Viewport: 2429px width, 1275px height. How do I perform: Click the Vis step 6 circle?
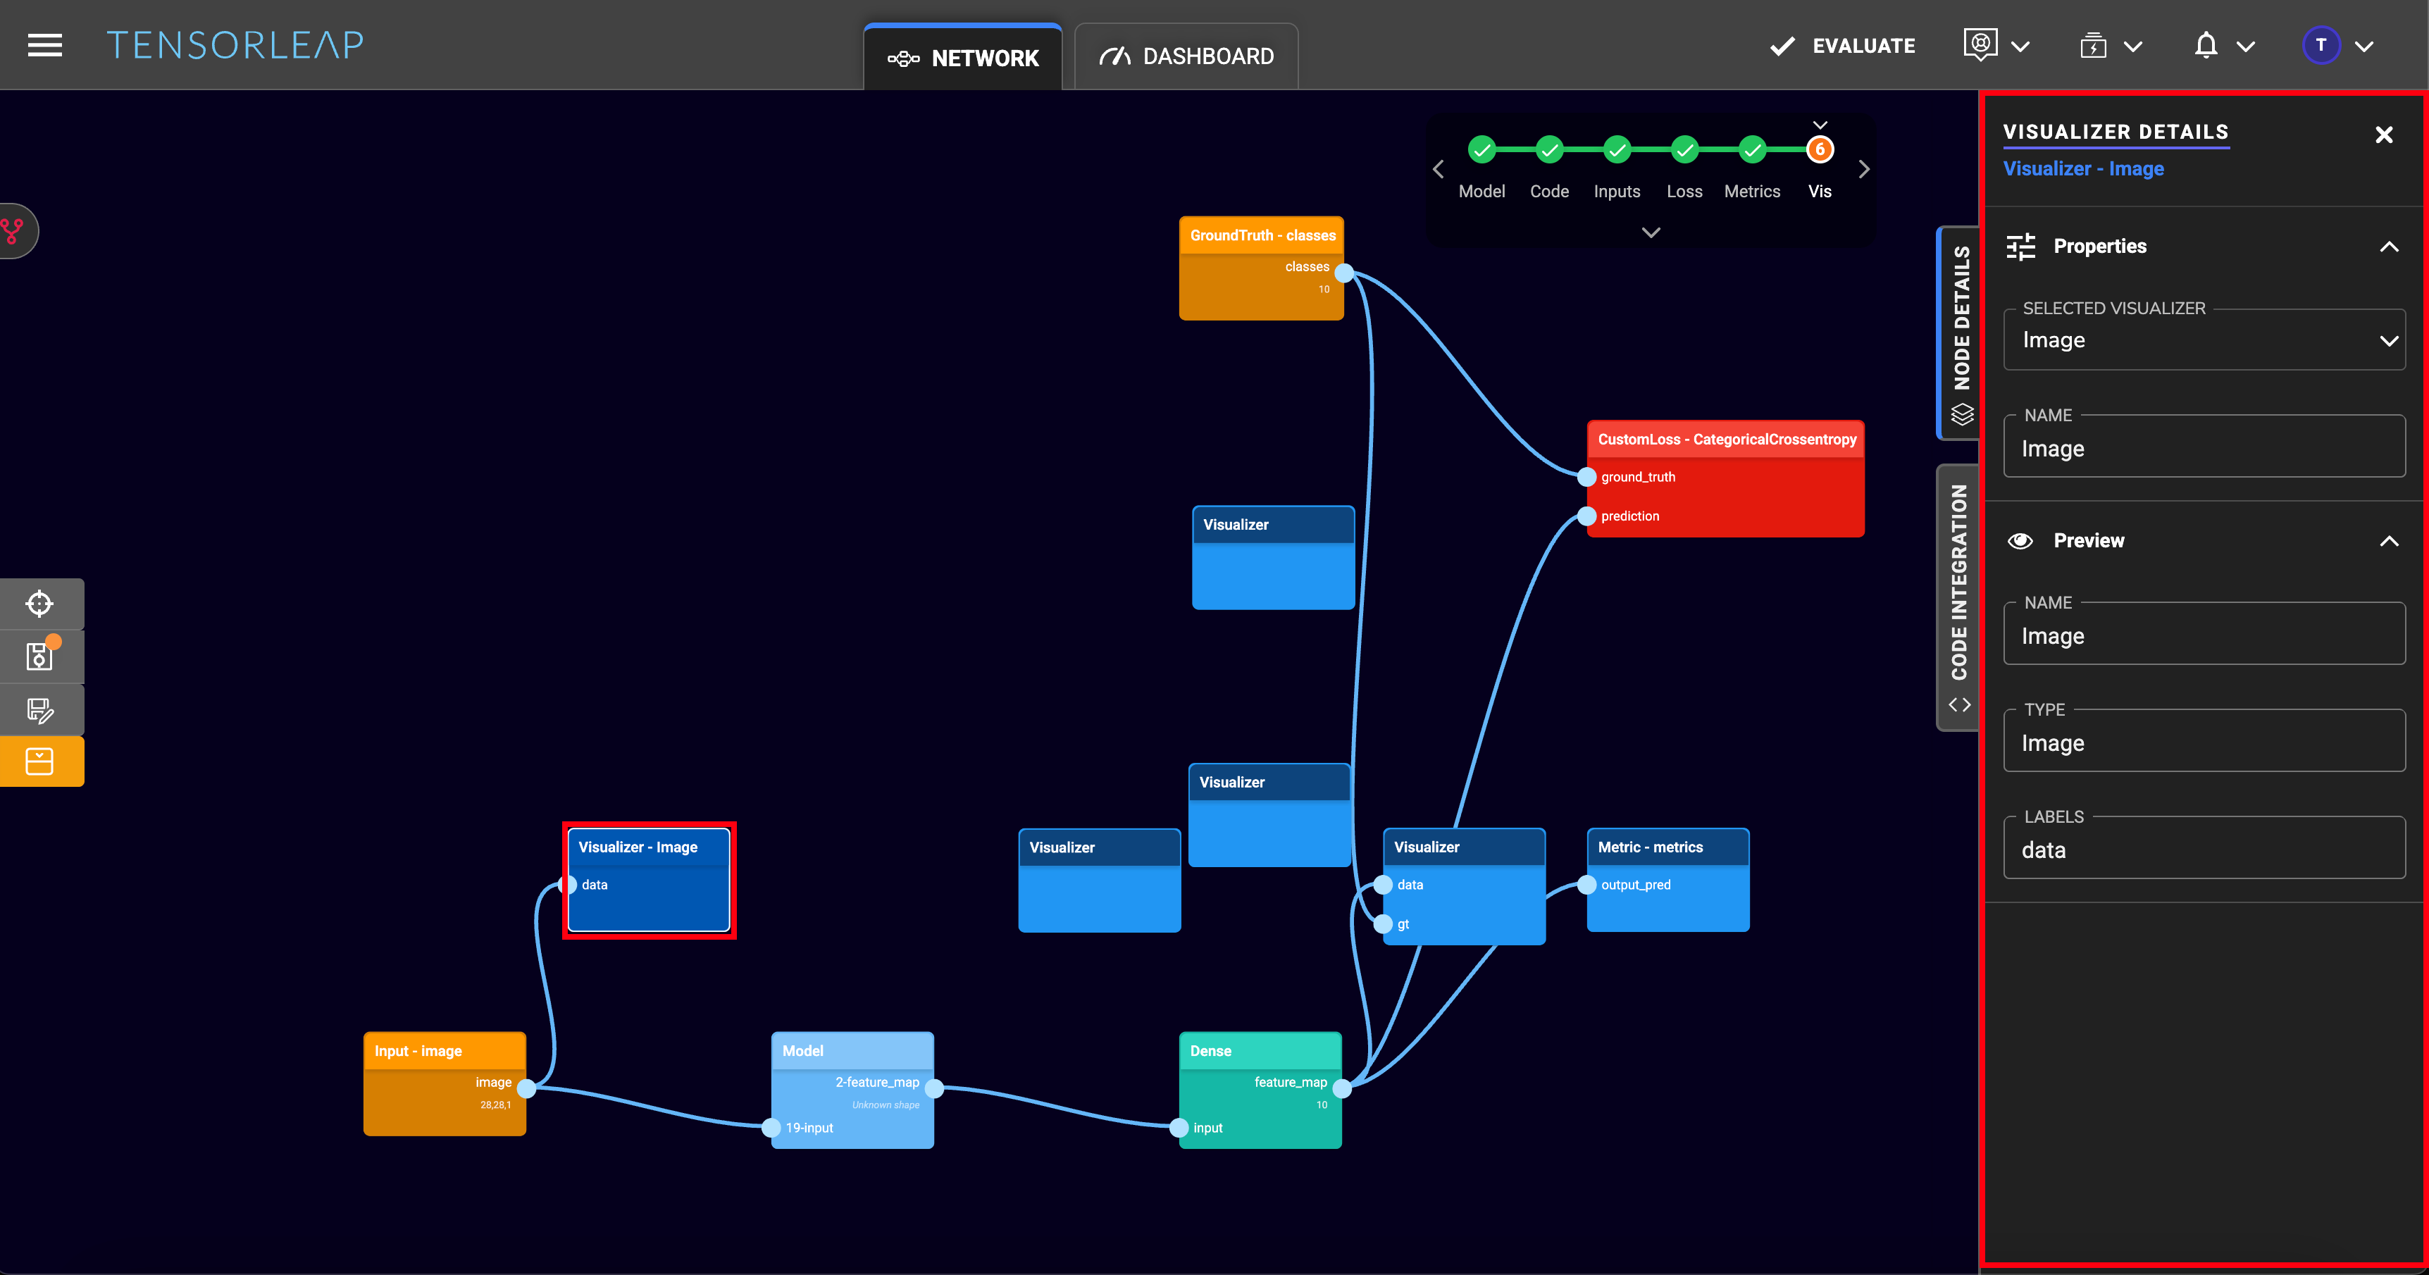1819,149
